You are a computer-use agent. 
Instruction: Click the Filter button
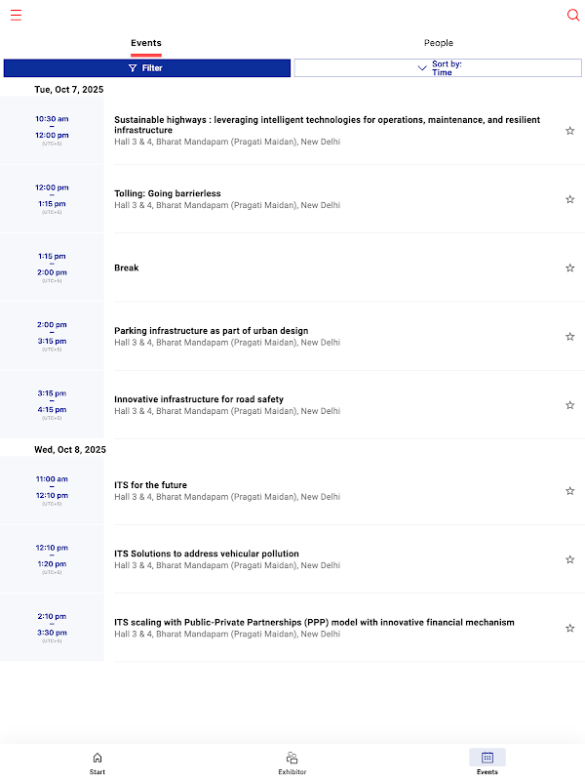(x=146, y=68)
